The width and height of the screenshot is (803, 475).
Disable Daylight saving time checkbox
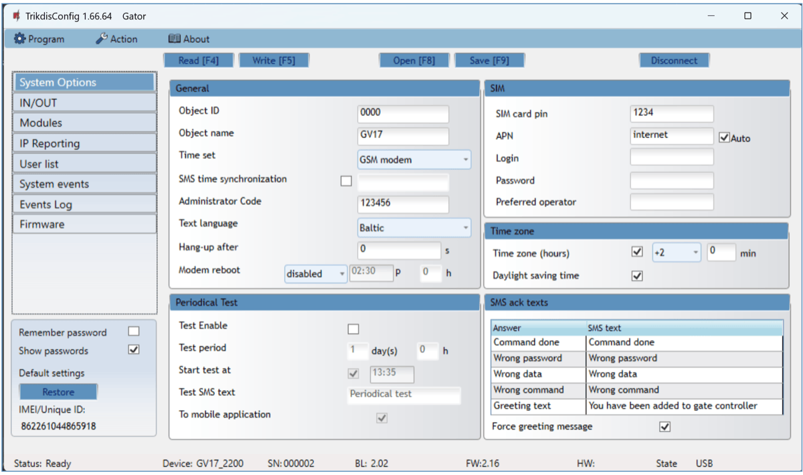(637, 276)
